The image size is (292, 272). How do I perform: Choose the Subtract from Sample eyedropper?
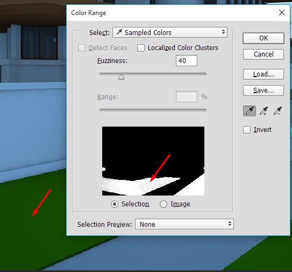tap(277, 111)
